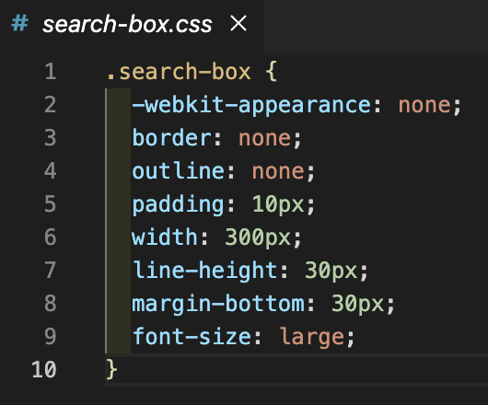The width and height of the screenshot is (488, 405).
Task: Click the outline property name
Action: (179, 171)
